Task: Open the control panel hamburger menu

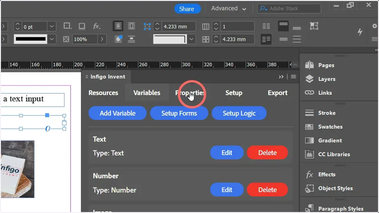Action: click(375, 39)
